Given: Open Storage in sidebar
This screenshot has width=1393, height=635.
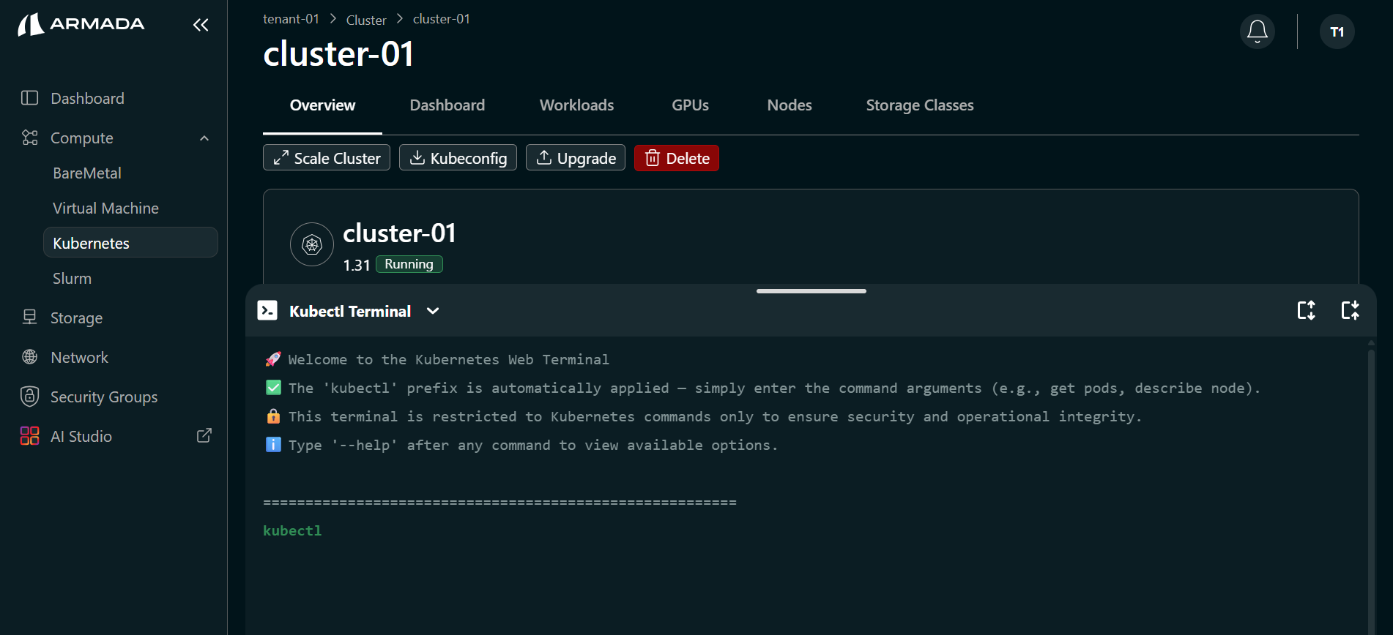Looking at the screenshot, I should click(x=76, y=318).
